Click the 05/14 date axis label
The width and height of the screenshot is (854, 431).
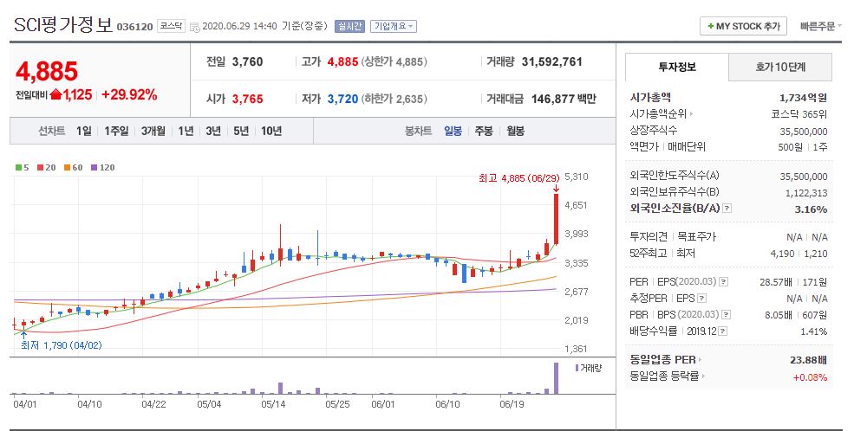pyautogui.click(x=273, y=404)
